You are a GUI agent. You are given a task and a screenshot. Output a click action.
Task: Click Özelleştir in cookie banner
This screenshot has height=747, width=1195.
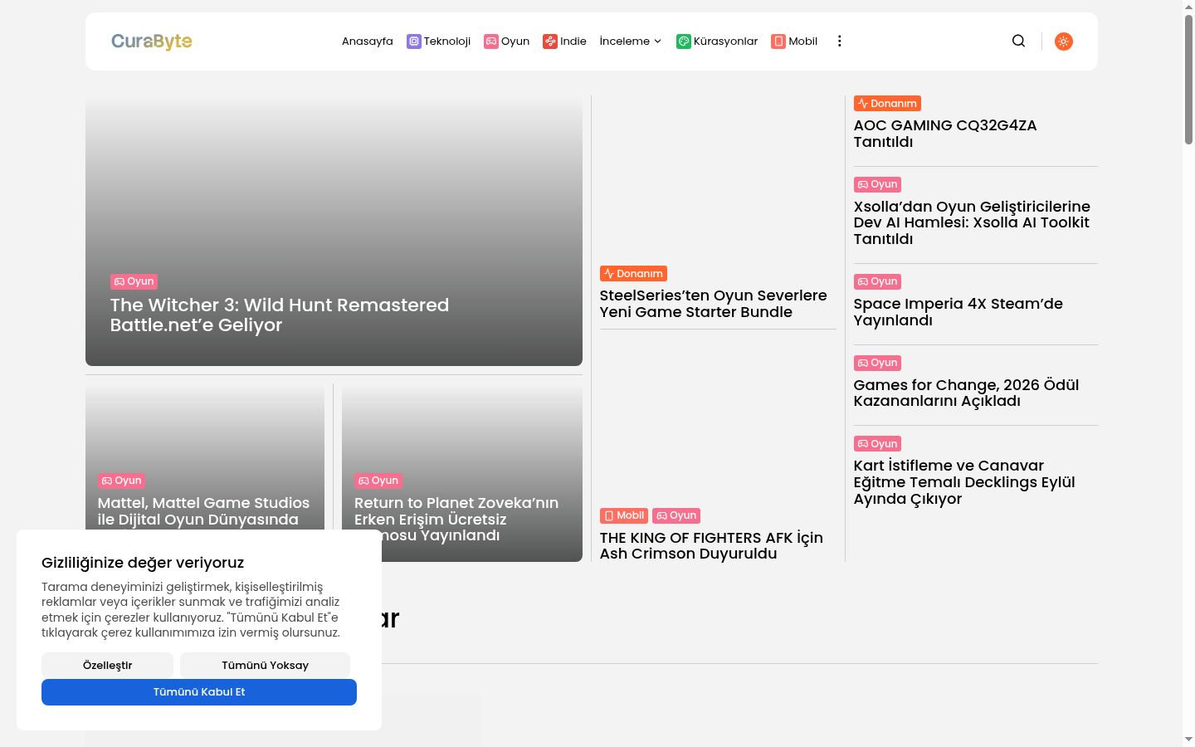pyautogui.click(x=108, y=666)
